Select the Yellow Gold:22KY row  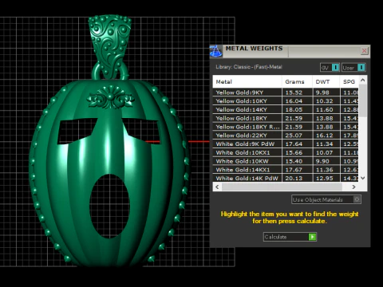286,136
